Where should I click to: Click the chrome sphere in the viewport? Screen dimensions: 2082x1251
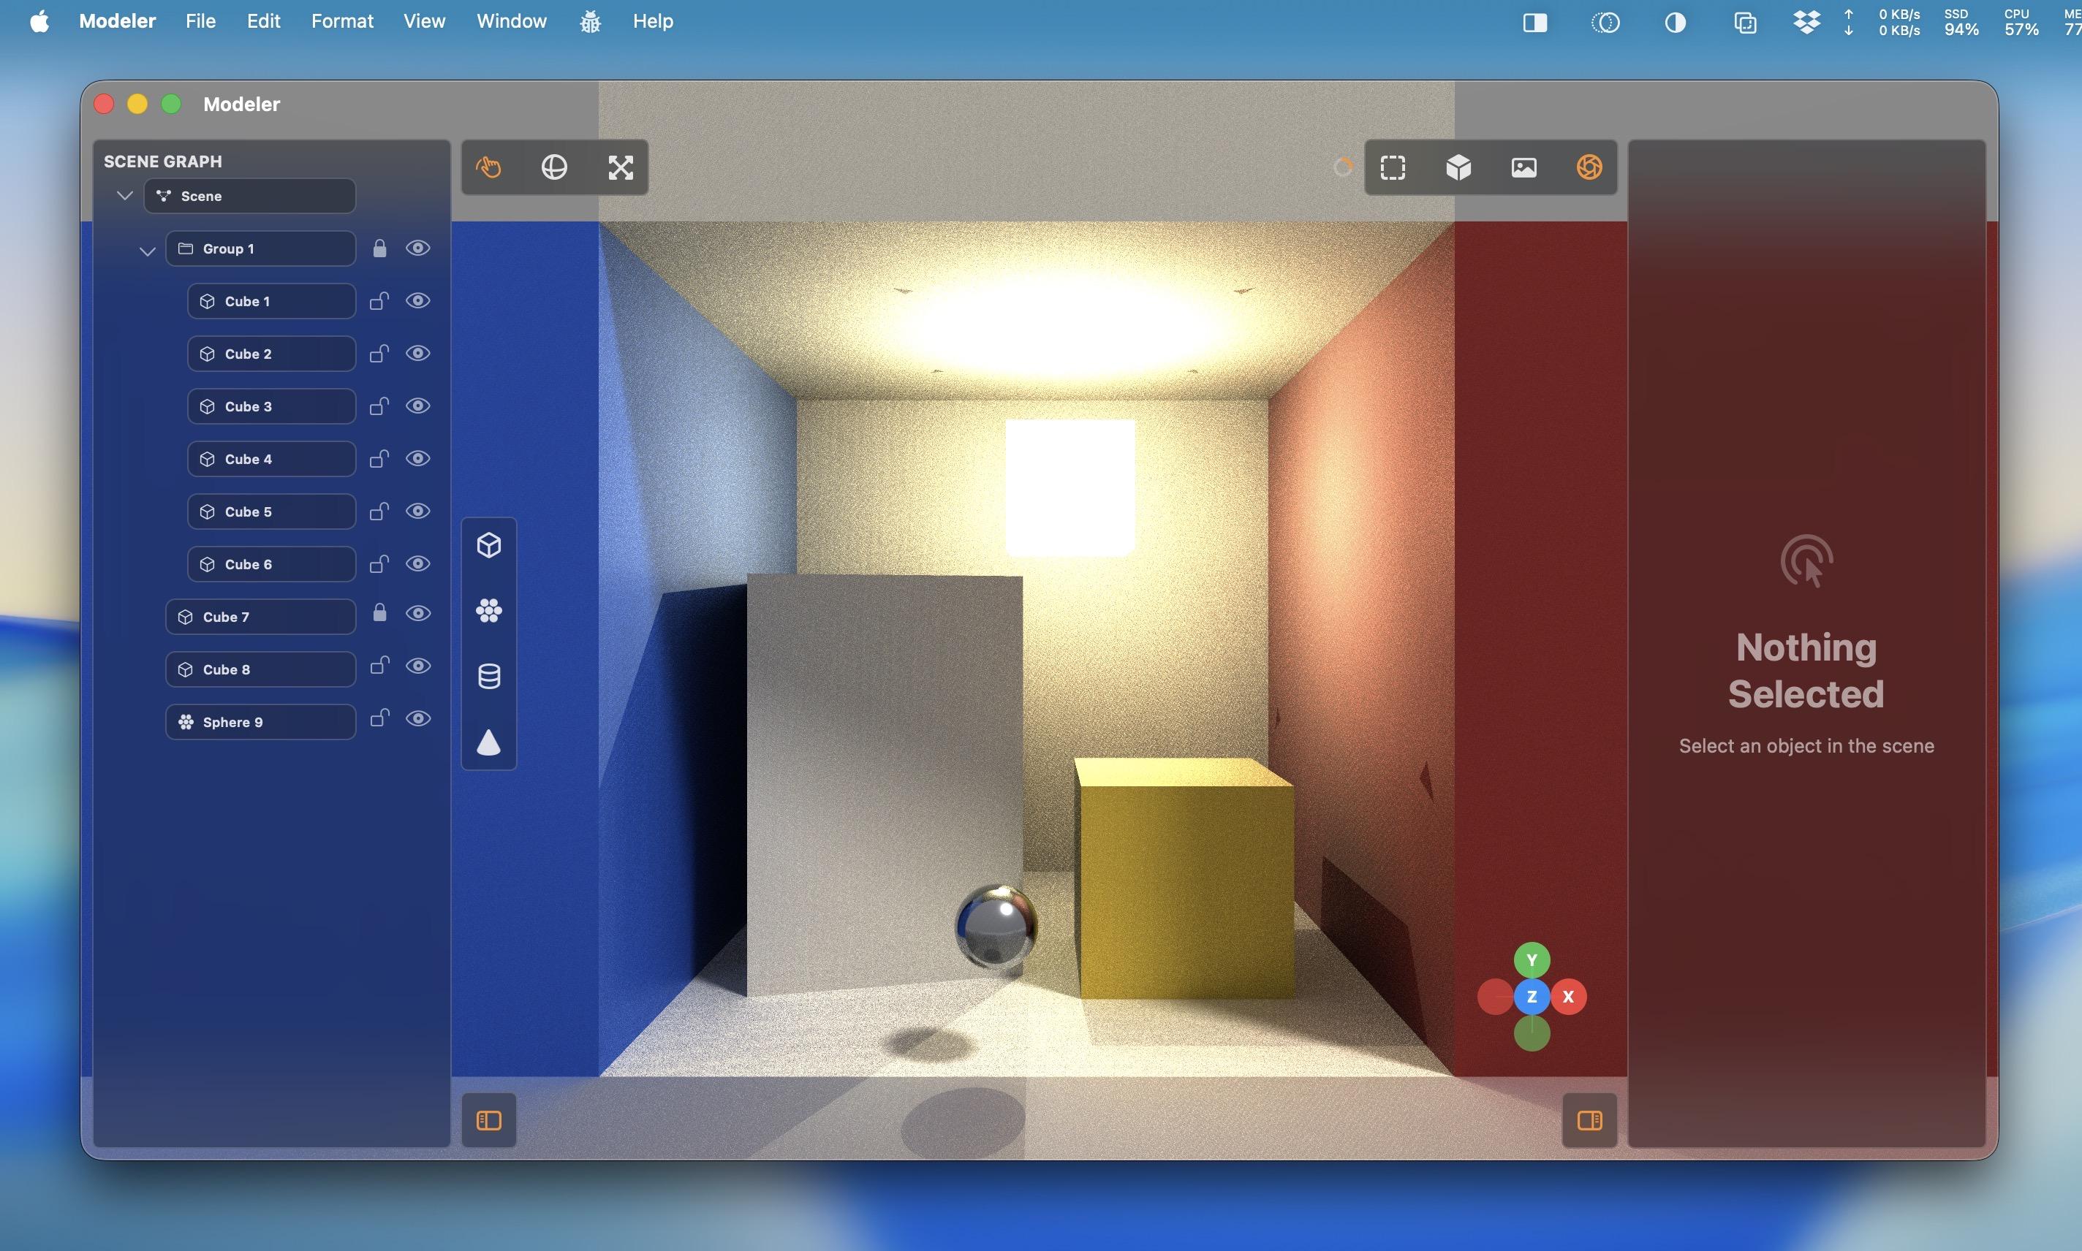click(996, 926)
